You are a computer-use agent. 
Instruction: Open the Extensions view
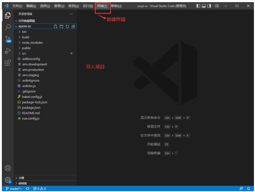pyautogui.click(x=8, y=63)
